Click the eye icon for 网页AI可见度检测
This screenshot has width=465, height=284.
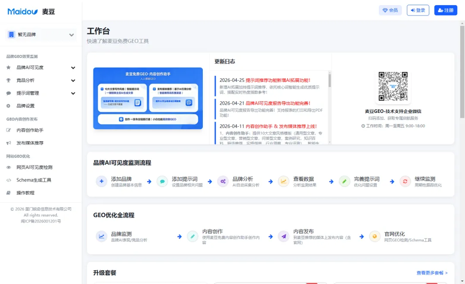(x=9, y=167)
